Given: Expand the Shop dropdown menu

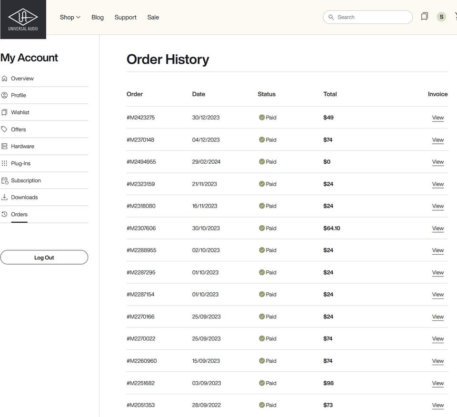Looking at the screenshot, I should 70,17.
